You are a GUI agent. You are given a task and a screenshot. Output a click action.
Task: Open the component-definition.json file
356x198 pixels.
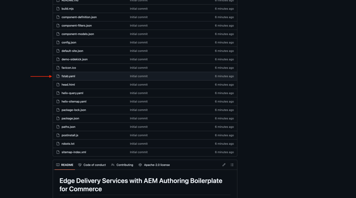point(79,17)
